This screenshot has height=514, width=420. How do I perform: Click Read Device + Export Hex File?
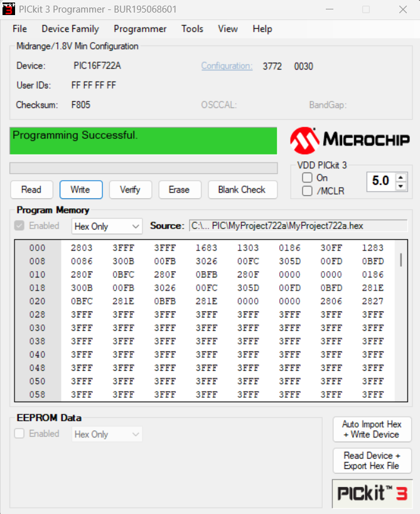(x=372, y=461)
